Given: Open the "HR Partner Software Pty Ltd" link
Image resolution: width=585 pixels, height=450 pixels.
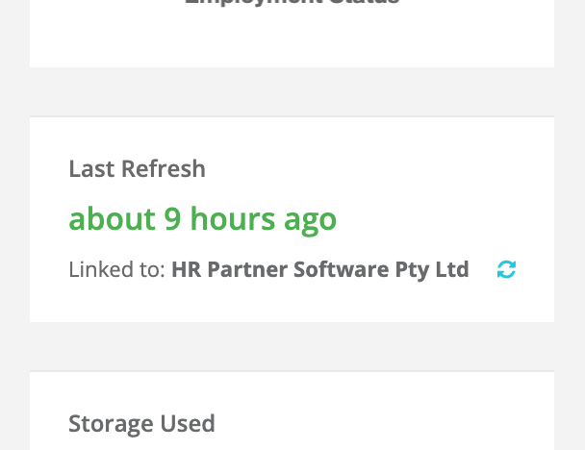Looking at the screenshot, I should click(x=320, y=269).
